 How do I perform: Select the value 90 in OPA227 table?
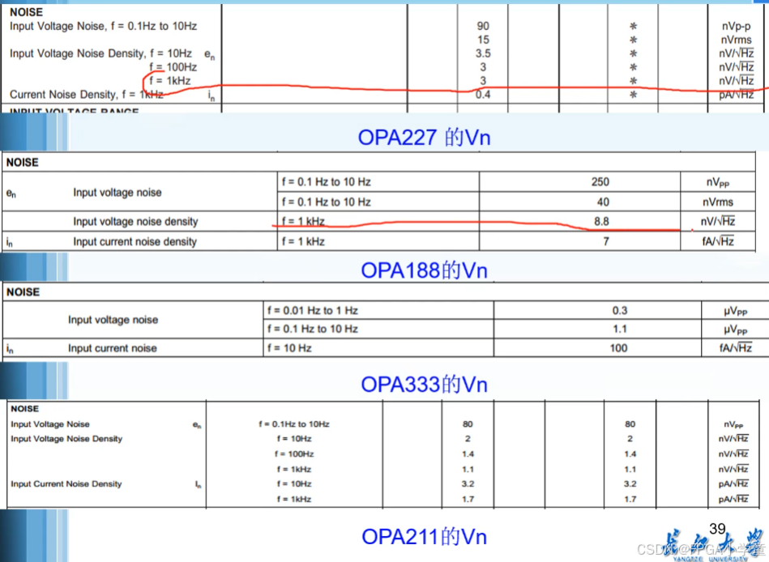click(483, 26)
